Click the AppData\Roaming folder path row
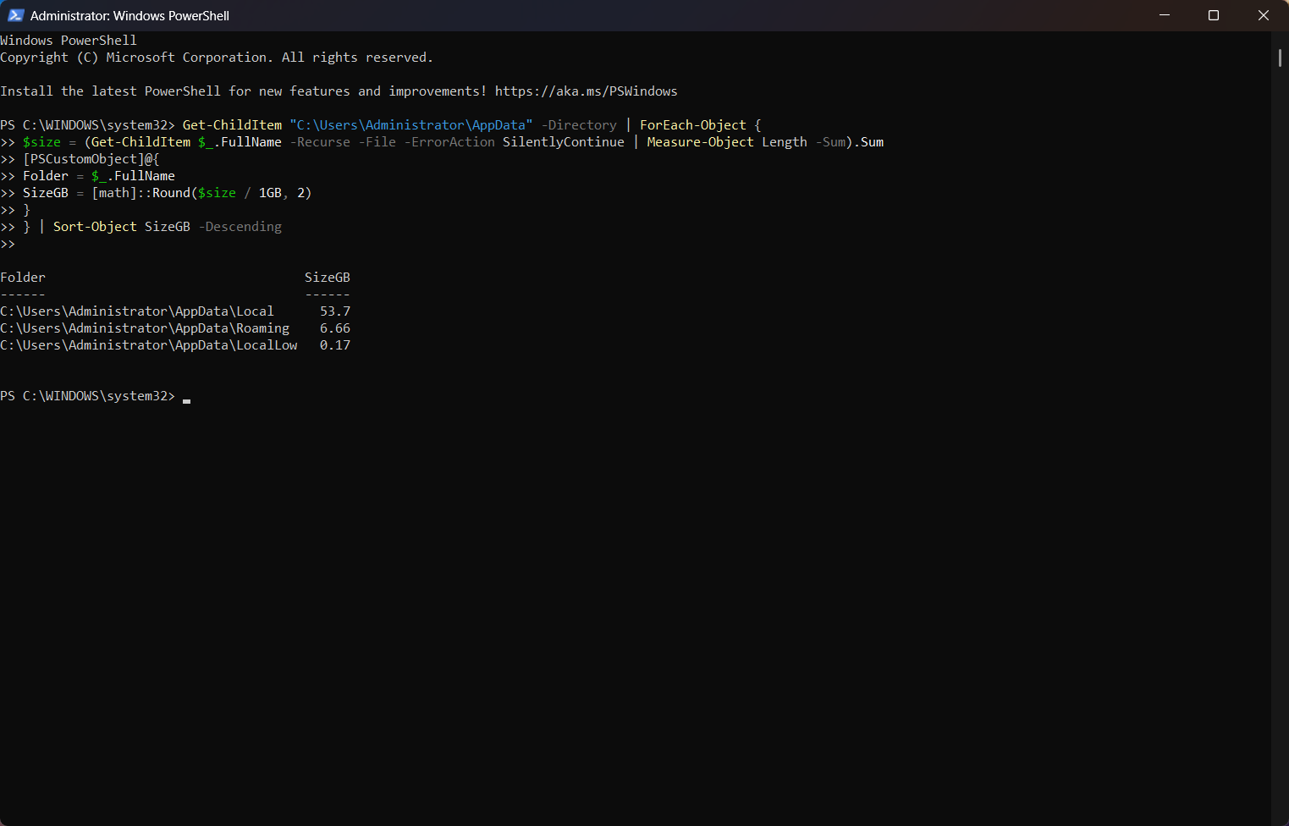 pyautogui.click(x=145, y=328)
